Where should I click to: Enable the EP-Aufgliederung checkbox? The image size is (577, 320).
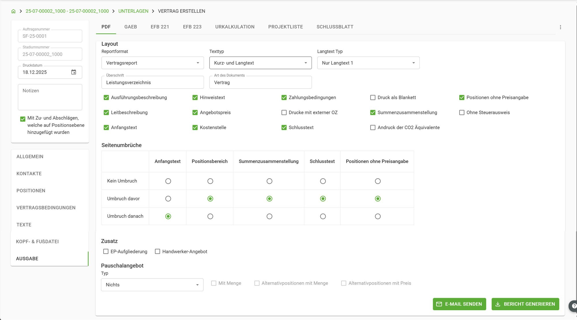click(x=106, y=251)
